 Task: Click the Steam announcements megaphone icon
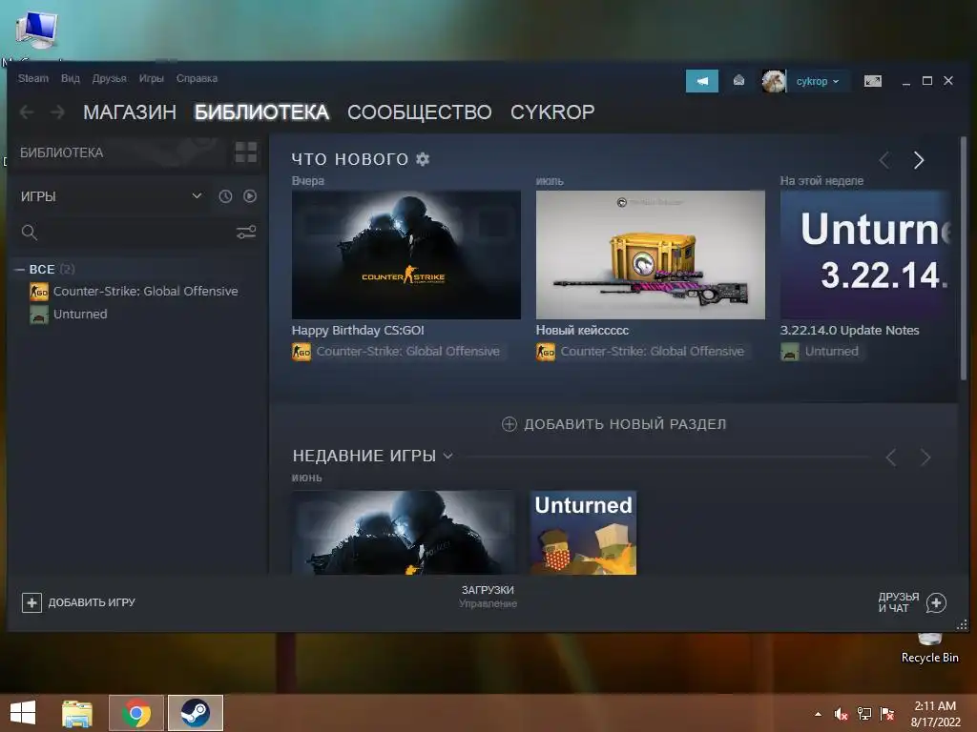pyautogui.click(x=701, y=81)
